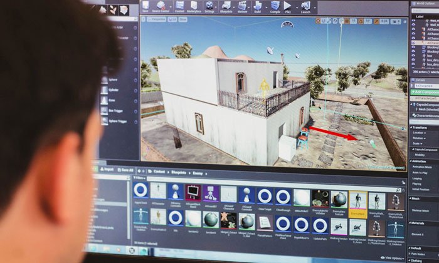Expand the Blueprints dropdown arrow
The height and width of the screenshot is (263, 439).
234,8
